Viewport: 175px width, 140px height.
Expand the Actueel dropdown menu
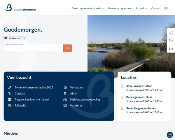click(141, 8)
